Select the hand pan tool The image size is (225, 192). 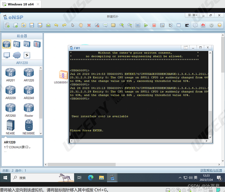click(x=81, y=25)
